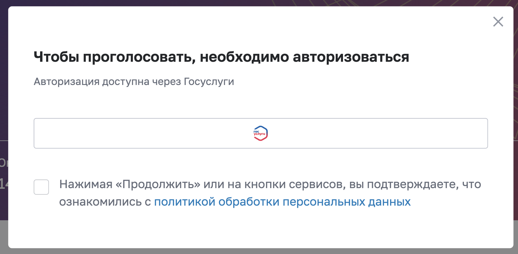518x254 pixels.
Task: Click the phrase «ознакомились с» before the policy link
Action: 105,202
